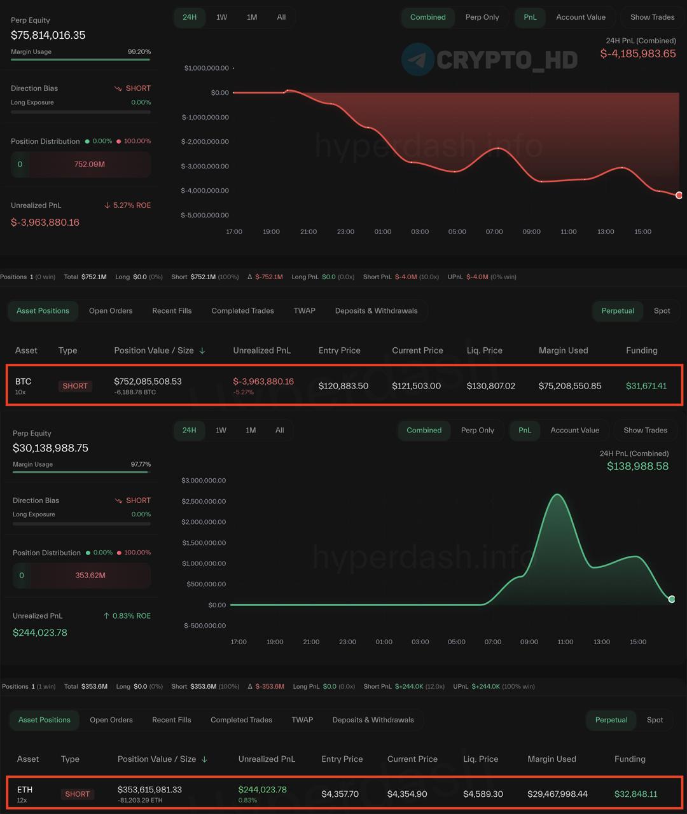Open Completed Trades tab above ETH position
Image resolution: width=687 pixels, height=814 pixels.
(x=241, y=720)
